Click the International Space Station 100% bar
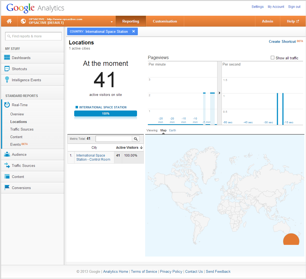 pos(106,113)
